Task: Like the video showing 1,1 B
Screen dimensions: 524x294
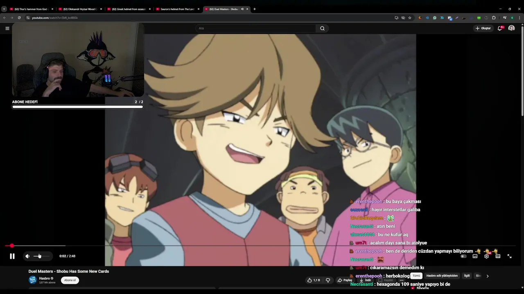Action: point(314,280)
